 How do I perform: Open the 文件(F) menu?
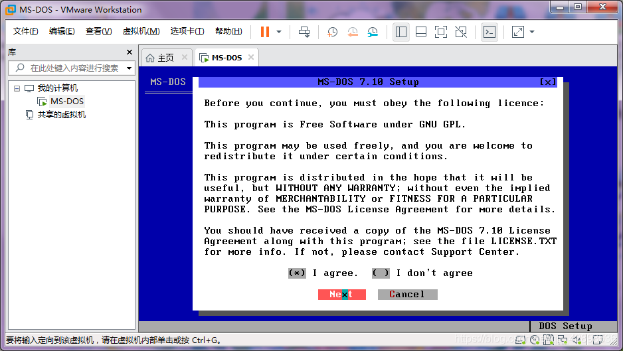click(x=25, y=31)
